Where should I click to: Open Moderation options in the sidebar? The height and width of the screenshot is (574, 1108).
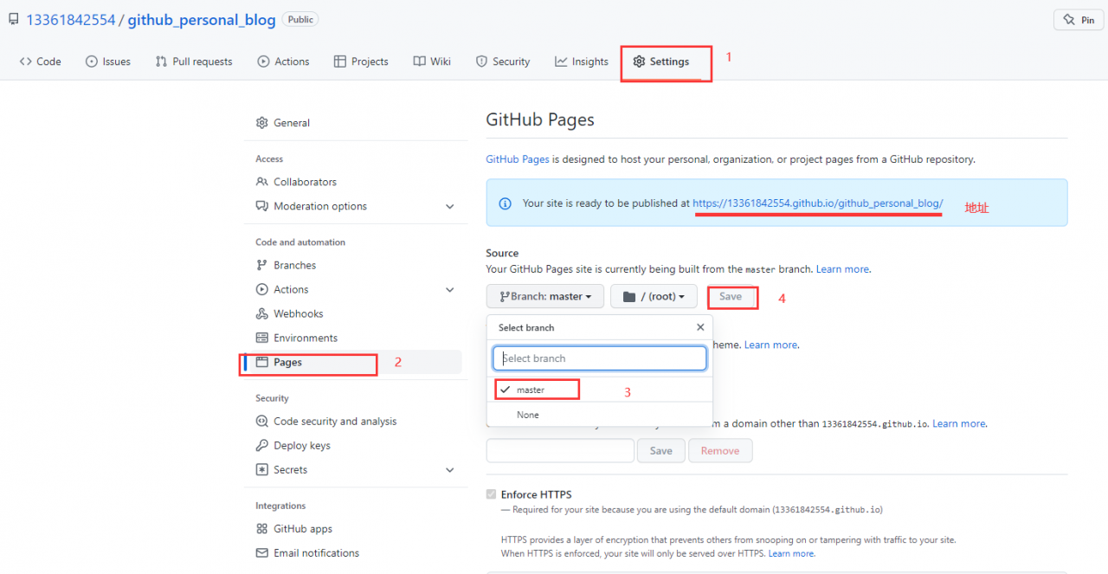pyautogui.click(x=320, y=206)
